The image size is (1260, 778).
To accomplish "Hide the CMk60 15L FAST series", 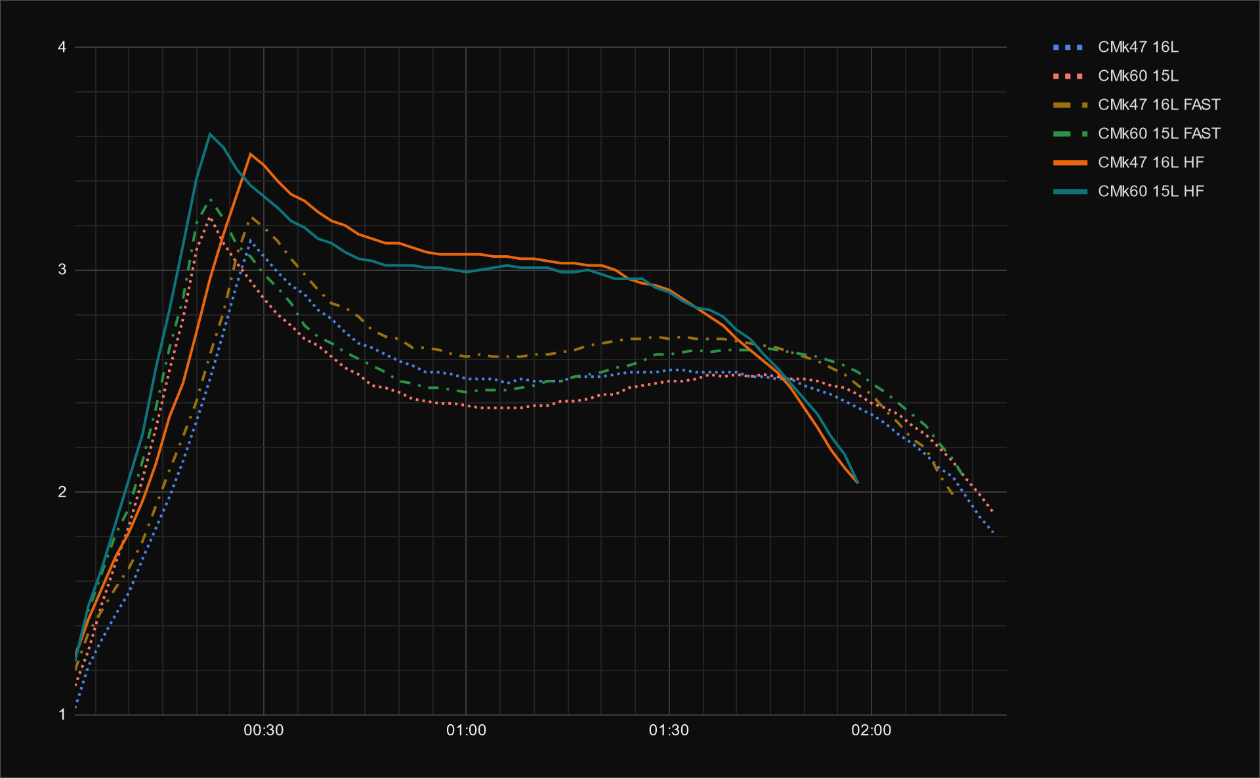I will click(1158, 134).
